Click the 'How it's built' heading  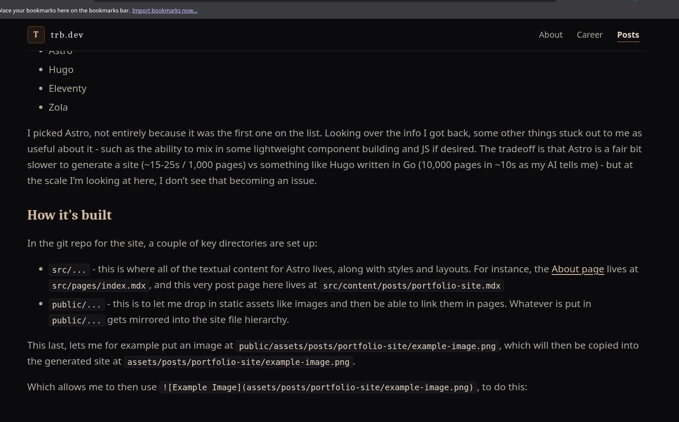click(x=70, y=215)
